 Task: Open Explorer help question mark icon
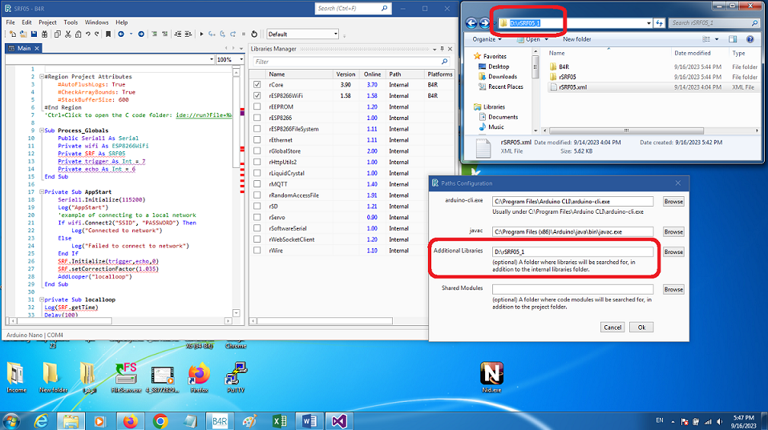pos(750,39)
